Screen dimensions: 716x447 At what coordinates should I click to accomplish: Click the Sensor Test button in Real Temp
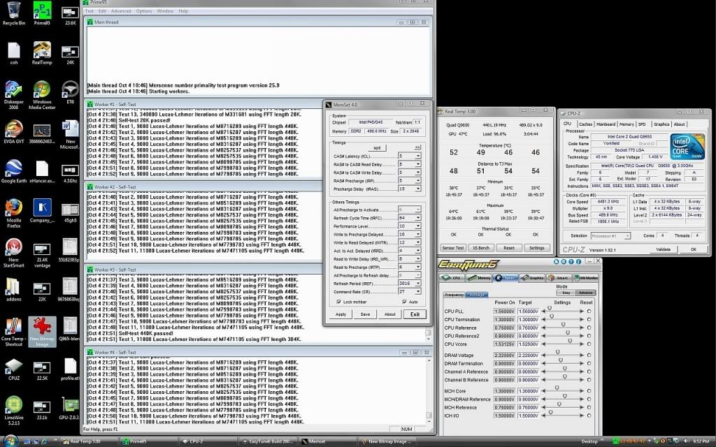452,248
